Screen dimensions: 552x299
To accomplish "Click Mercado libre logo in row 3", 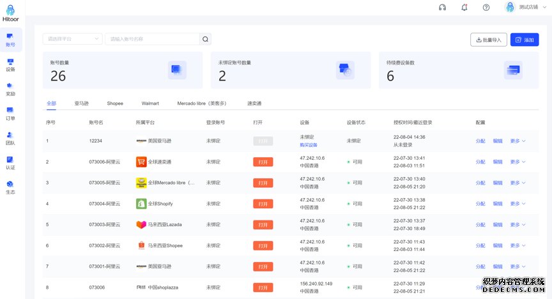I will 141,183.
